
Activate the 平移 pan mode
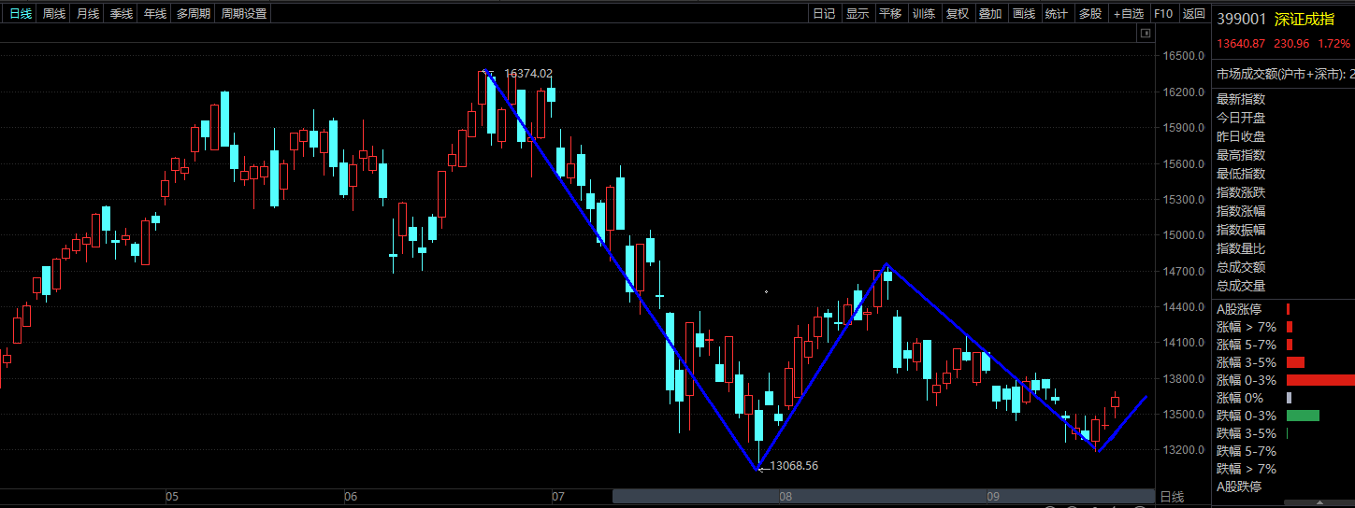click(x=891, y=14)
